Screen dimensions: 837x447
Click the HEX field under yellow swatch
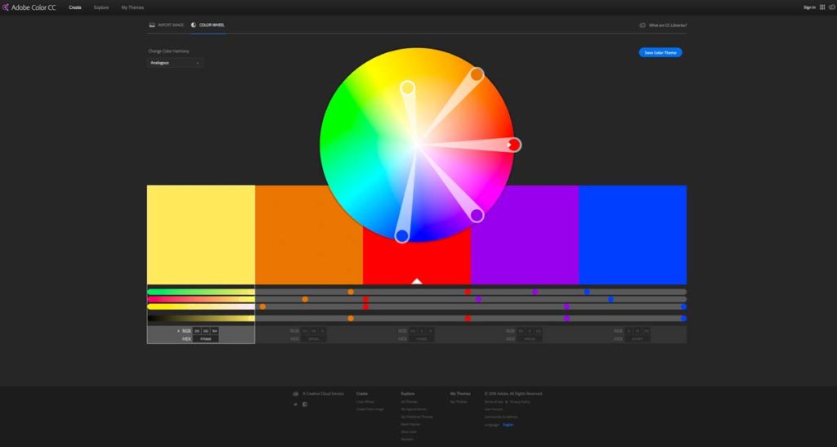pos(205,338)
